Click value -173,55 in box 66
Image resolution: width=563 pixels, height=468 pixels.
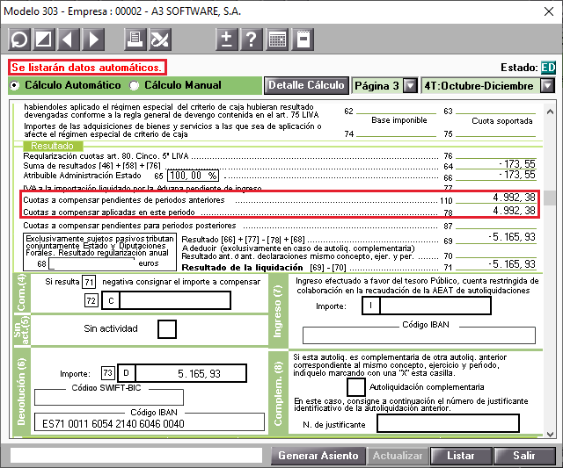click(x=517, y=175)
